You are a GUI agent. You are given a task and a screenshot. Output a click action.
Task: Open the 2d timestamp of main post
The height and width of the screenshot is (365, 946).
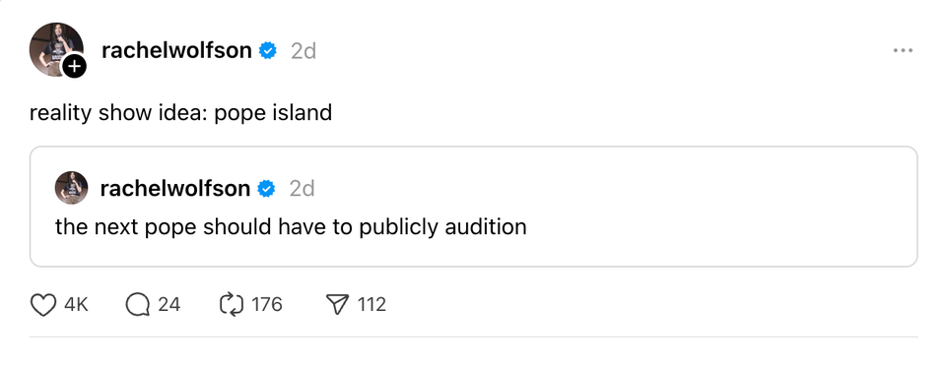coord(304,52)
